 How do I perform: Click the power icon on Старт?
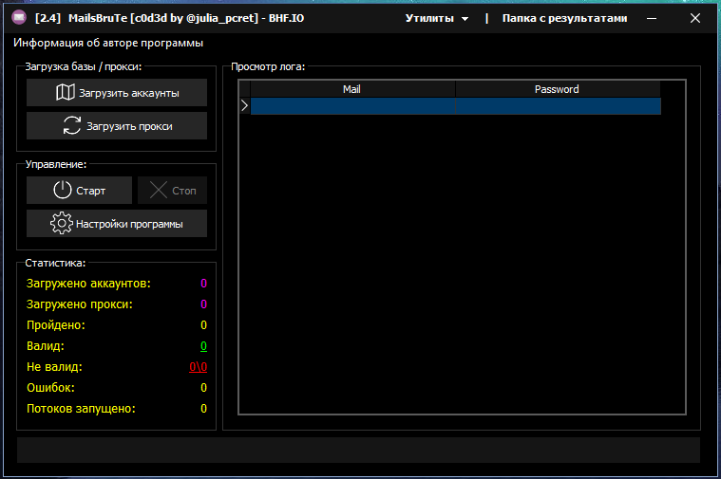63,190
